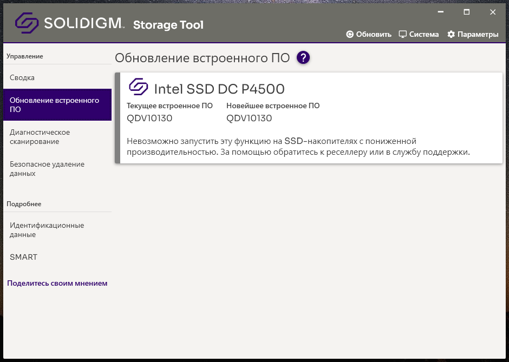Open Идентификационные данные section
509x362 pixels.
point(57,229)
